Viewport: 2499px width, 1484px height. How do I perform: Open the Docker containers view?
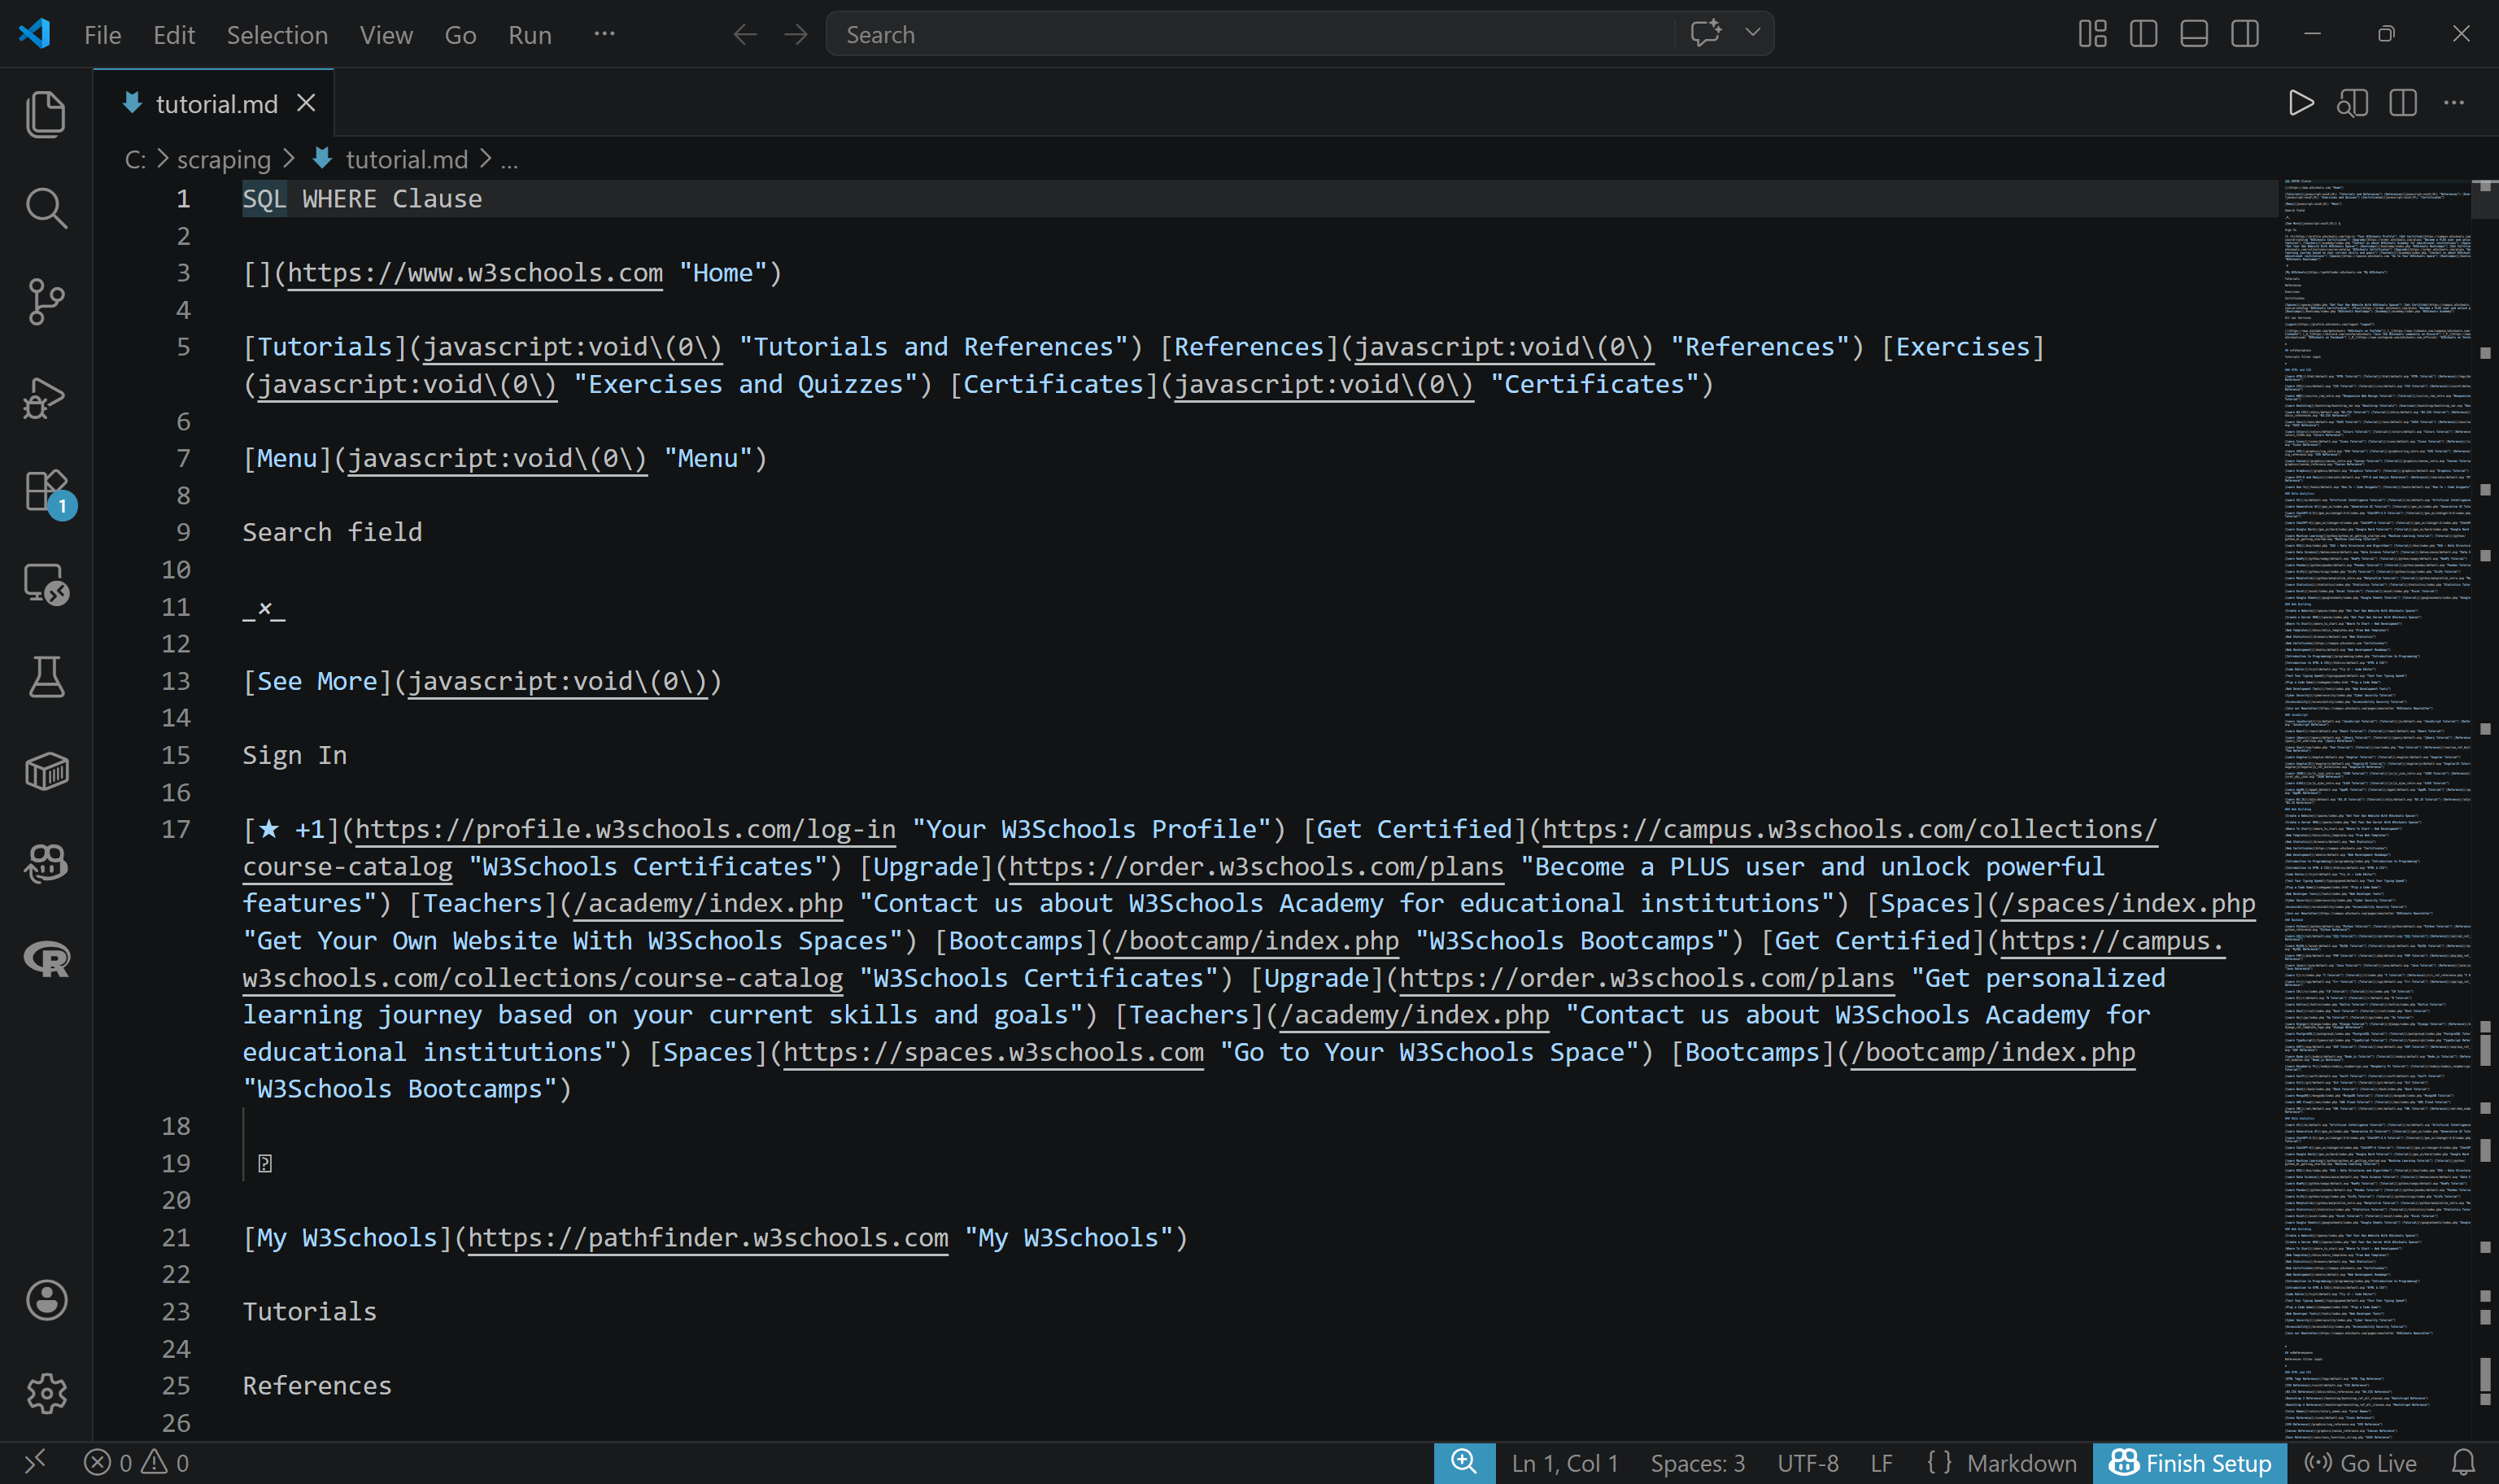[46, 770]
